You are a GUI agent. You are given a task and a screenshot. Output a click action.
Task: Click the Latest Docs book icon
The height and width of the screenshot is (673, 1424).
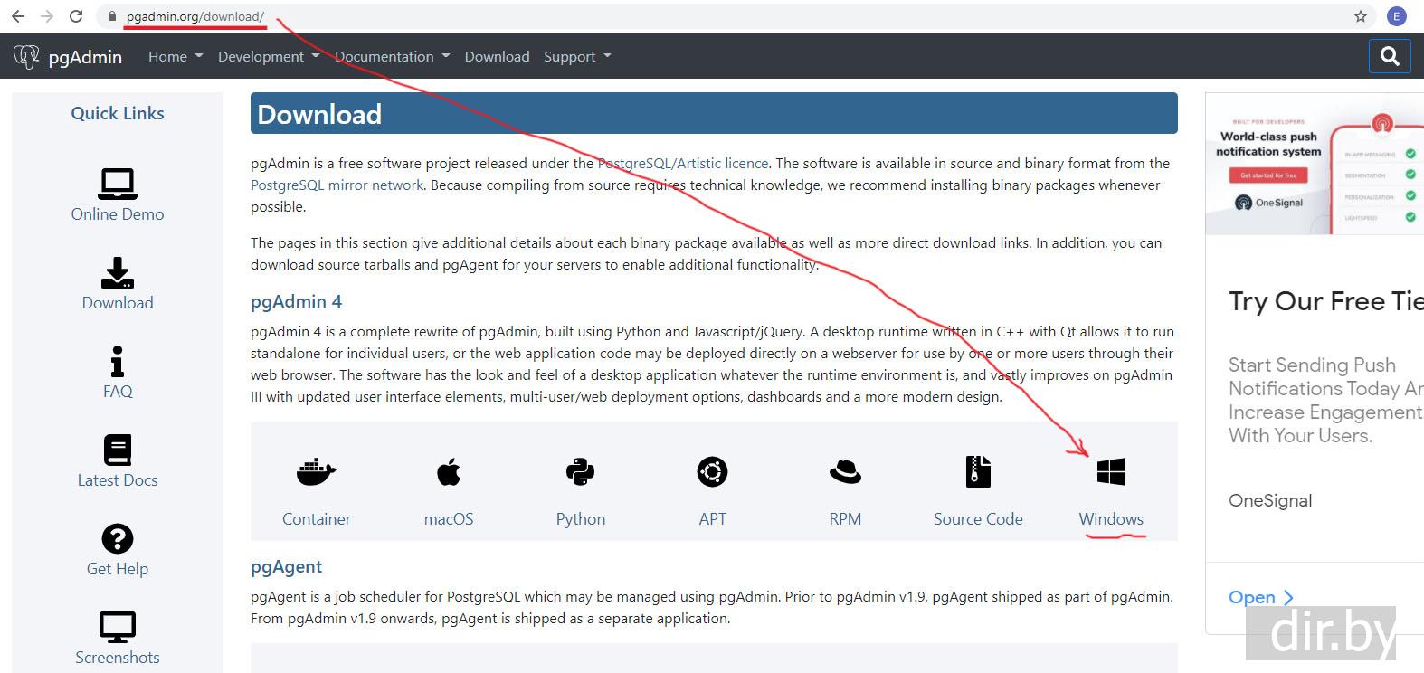point(118,450)
